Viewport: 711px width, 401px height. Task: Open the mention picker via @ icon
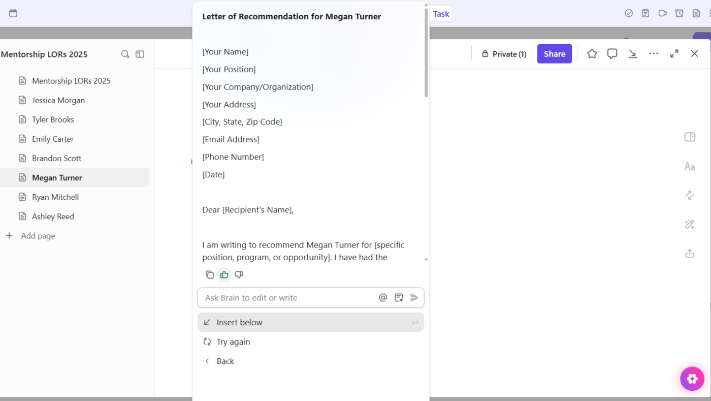pyautogui.click(x=383, y=297)
